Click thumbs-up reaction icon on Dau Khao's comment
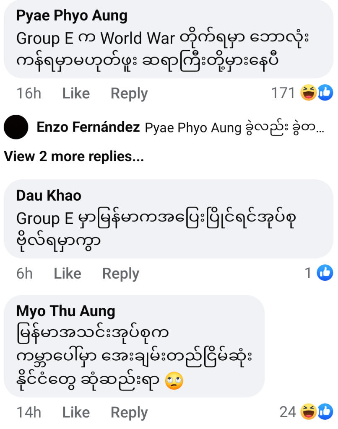Screen dimensions: 338x429 coord(325,273)
